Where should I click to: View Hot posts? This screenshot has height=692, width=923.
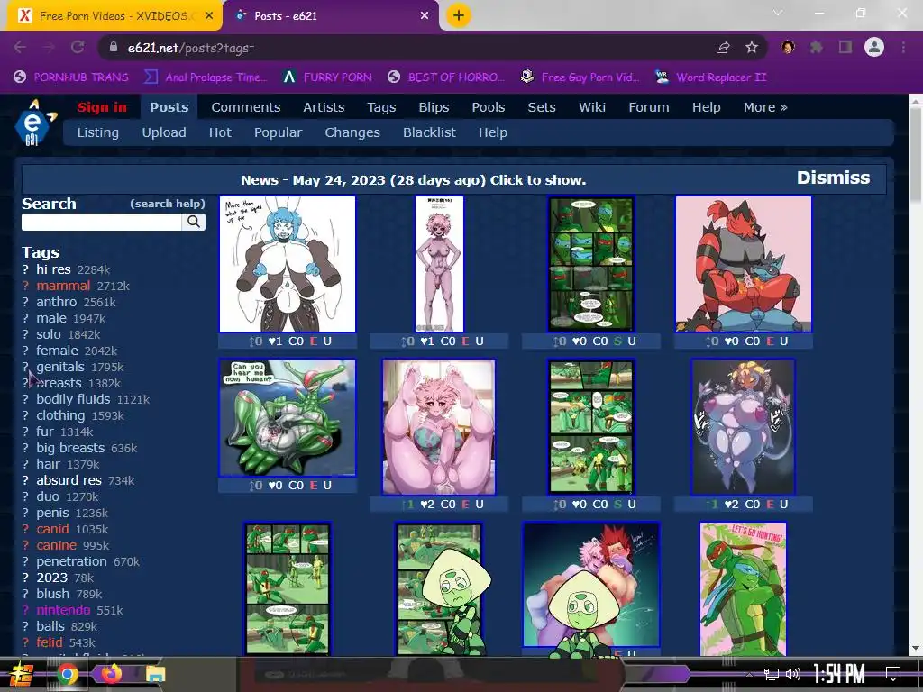click(220, 132)
